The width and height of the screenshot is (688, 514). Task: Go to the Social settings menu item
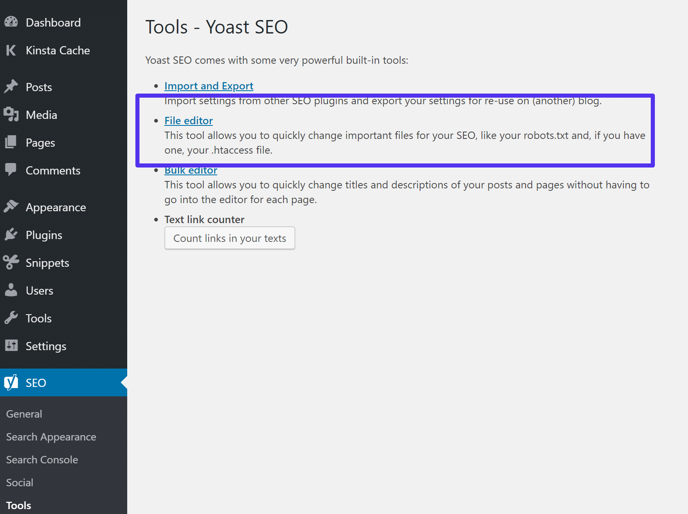pyautogui.click(x=19, y=482)
